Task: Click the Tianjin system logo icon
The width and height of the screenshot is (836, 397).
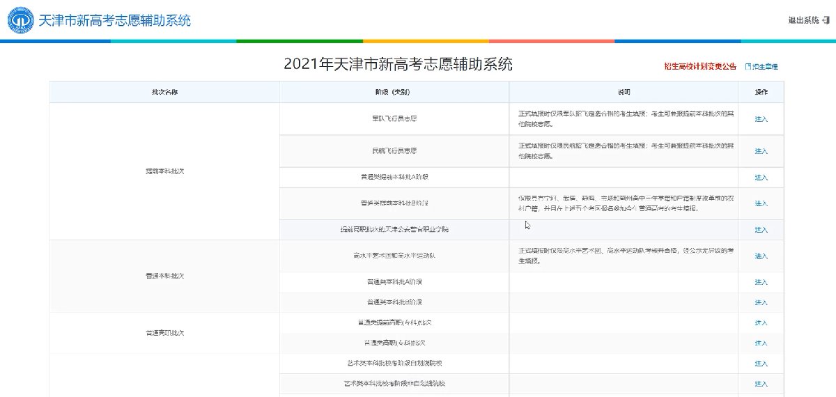Action: pyautogui.click(x=20, y=20)
